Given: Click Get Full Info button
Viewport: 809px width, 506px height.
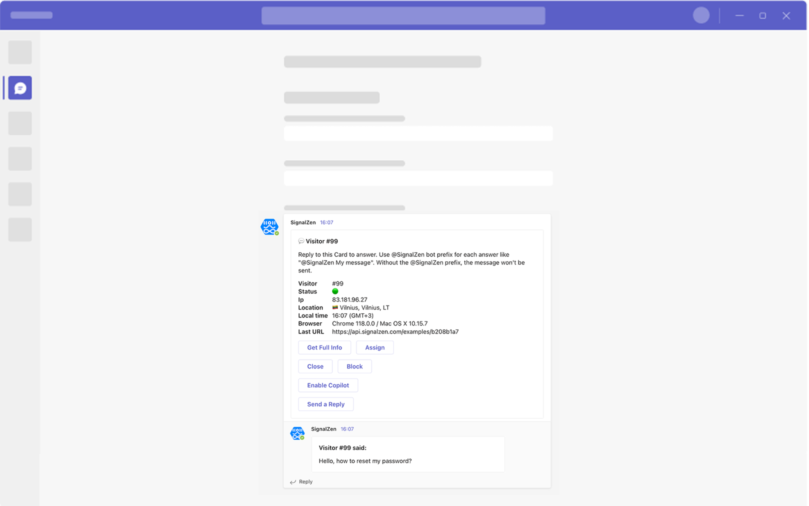Looking at the screenshot, I should 325,347.
